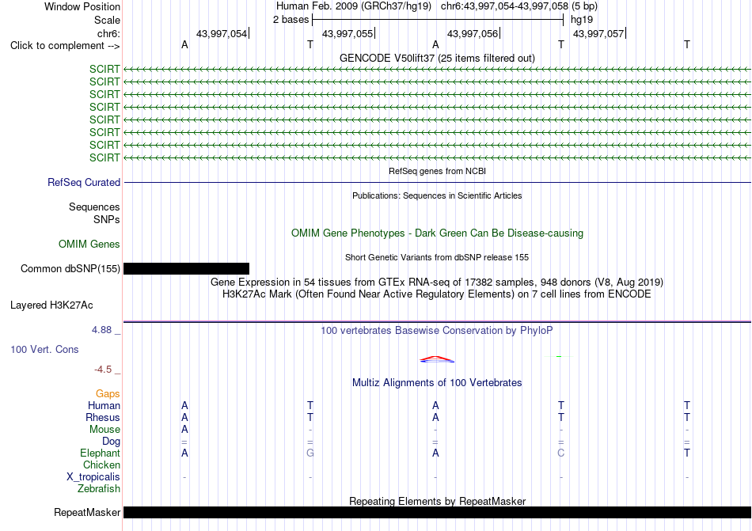Click the X_tropicalis alignment row label
Viewport: 752px width, 531px height.
pos(93,477)
